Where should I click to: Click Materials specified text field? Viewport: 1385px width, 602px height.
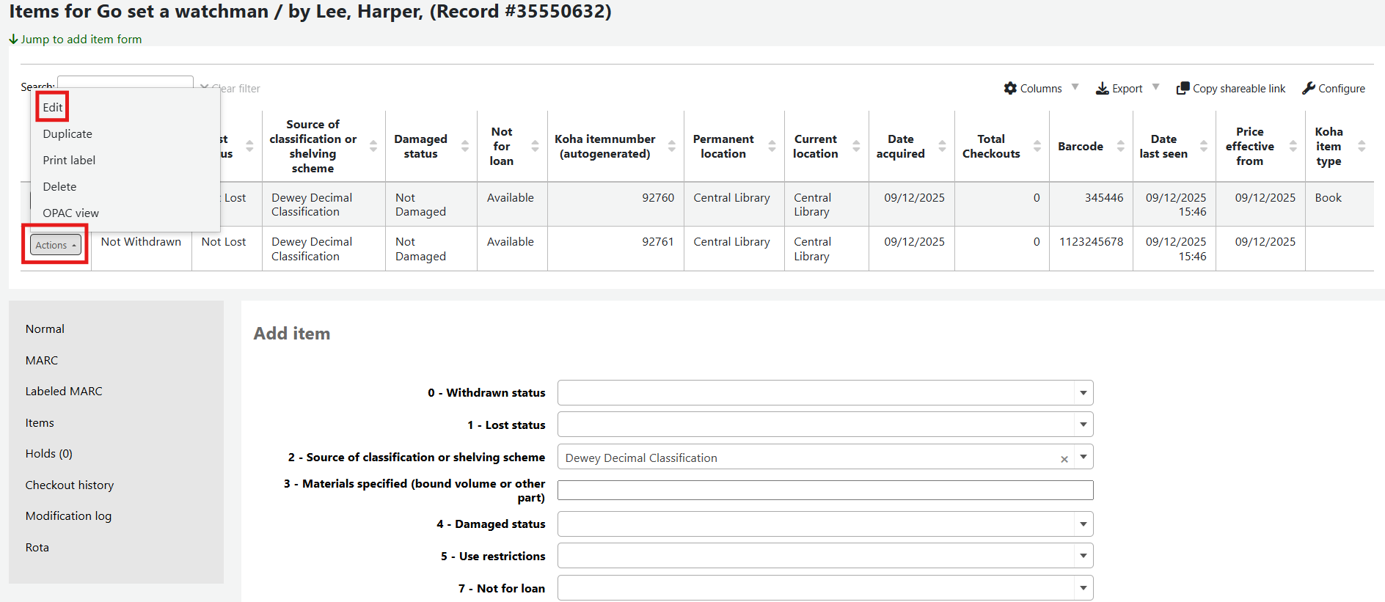[x=825, y=490]
